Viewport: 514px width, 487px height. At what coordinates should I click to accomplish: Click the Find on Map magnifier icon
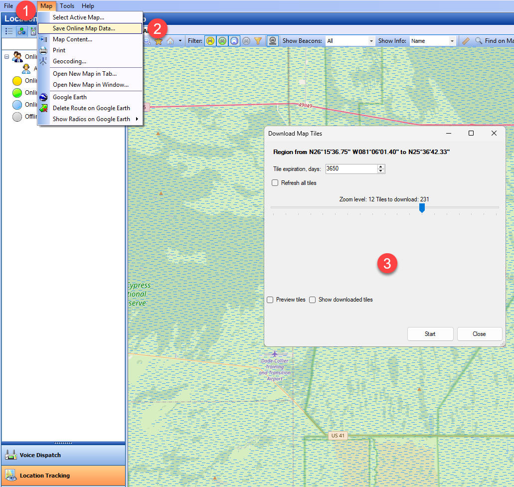click(478, 41)
